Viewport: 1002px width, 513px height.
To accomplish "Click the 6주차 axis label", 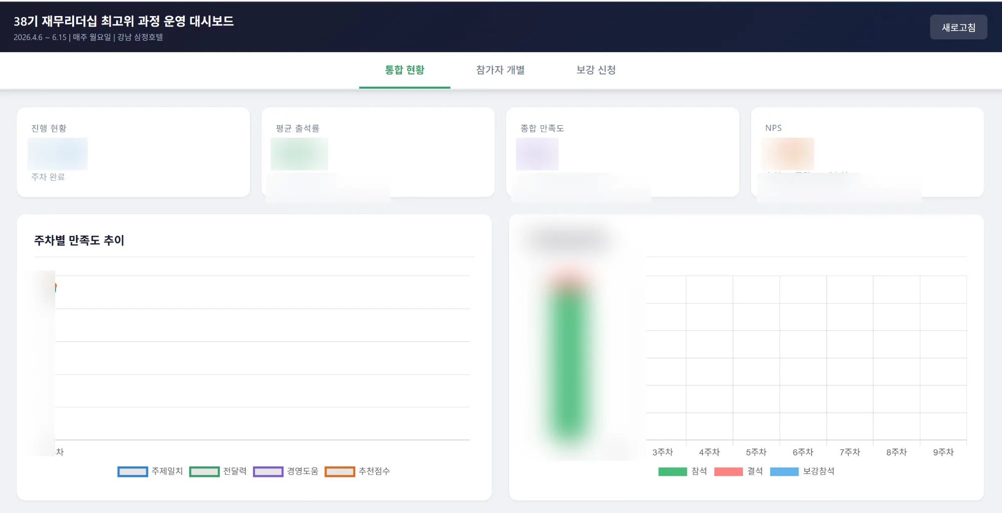I will click(803, 452).
